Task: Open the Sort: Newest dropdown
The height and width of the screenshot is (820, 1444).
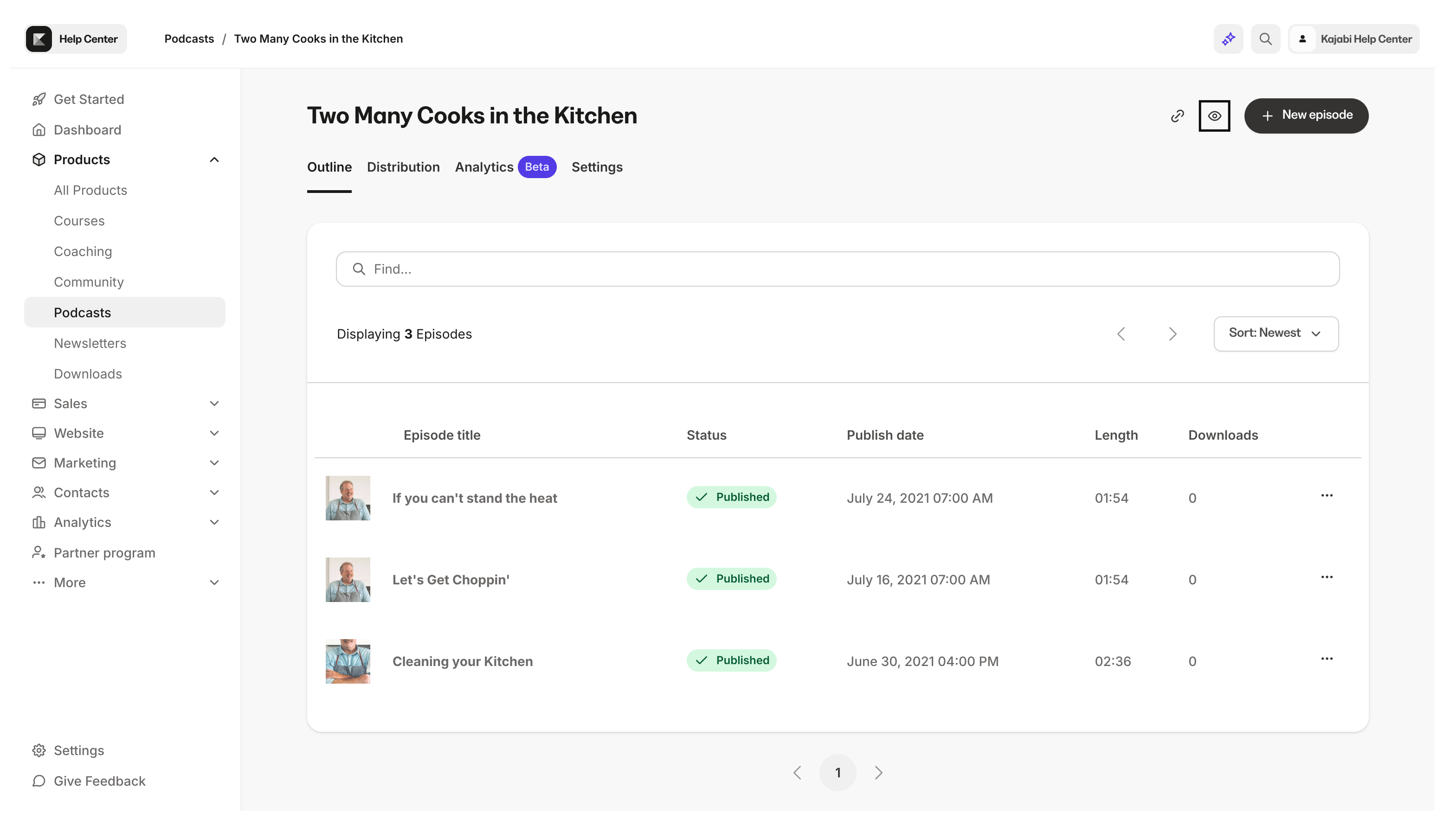Action: [x=1276, y=333]
